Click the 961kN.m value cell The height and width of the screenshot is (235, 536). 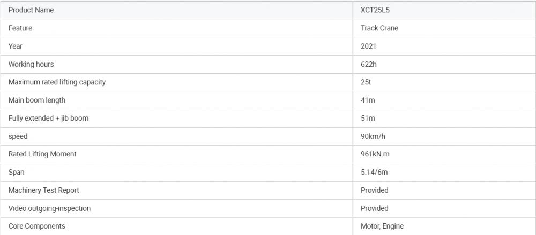point(376,154)
